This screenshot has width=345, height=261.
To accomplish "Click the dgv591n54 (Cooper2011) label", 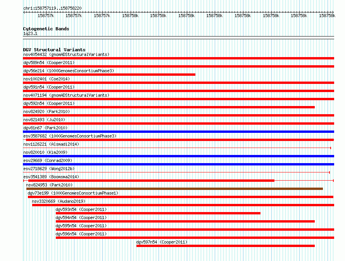I will point(49,87).
